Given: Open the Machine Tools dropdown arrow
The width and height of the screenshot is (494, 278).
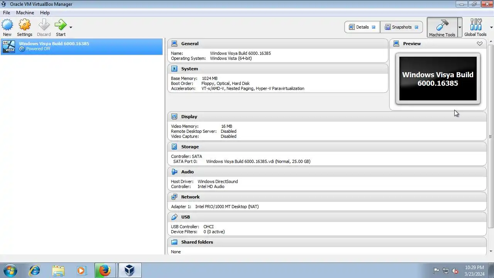Looking at the screenshot, I should click(460, 27).
